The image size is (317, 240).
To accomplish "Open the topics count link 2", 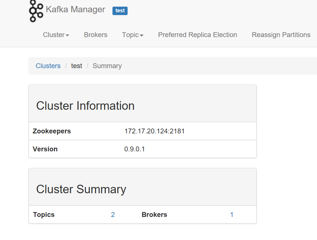I will coord(113,215).
